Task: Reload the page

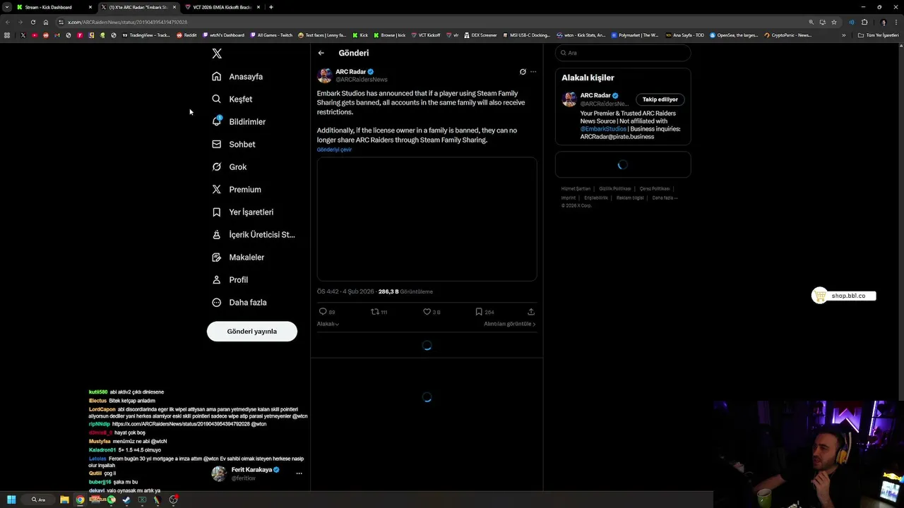Action: tap(32, 22)
